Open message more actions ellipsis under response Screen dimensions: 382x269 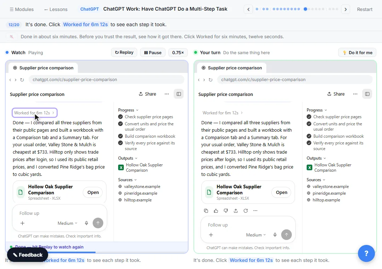click(x=255, y=211)
